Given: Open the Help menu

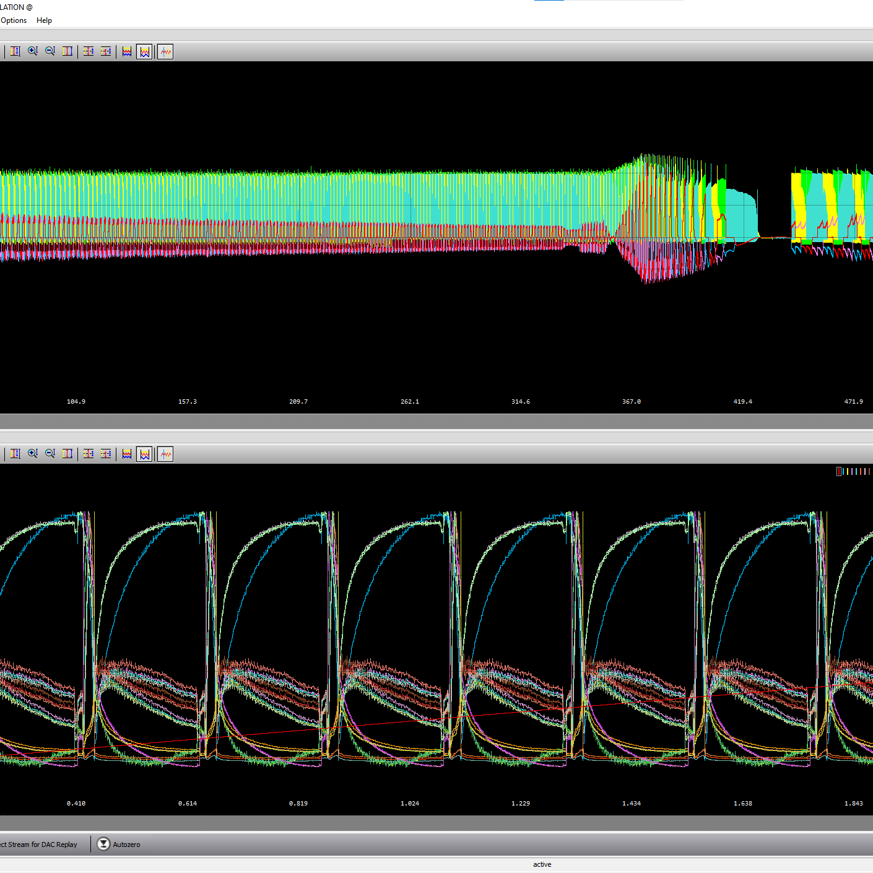Looking at the screenshot, I should 44,20.
